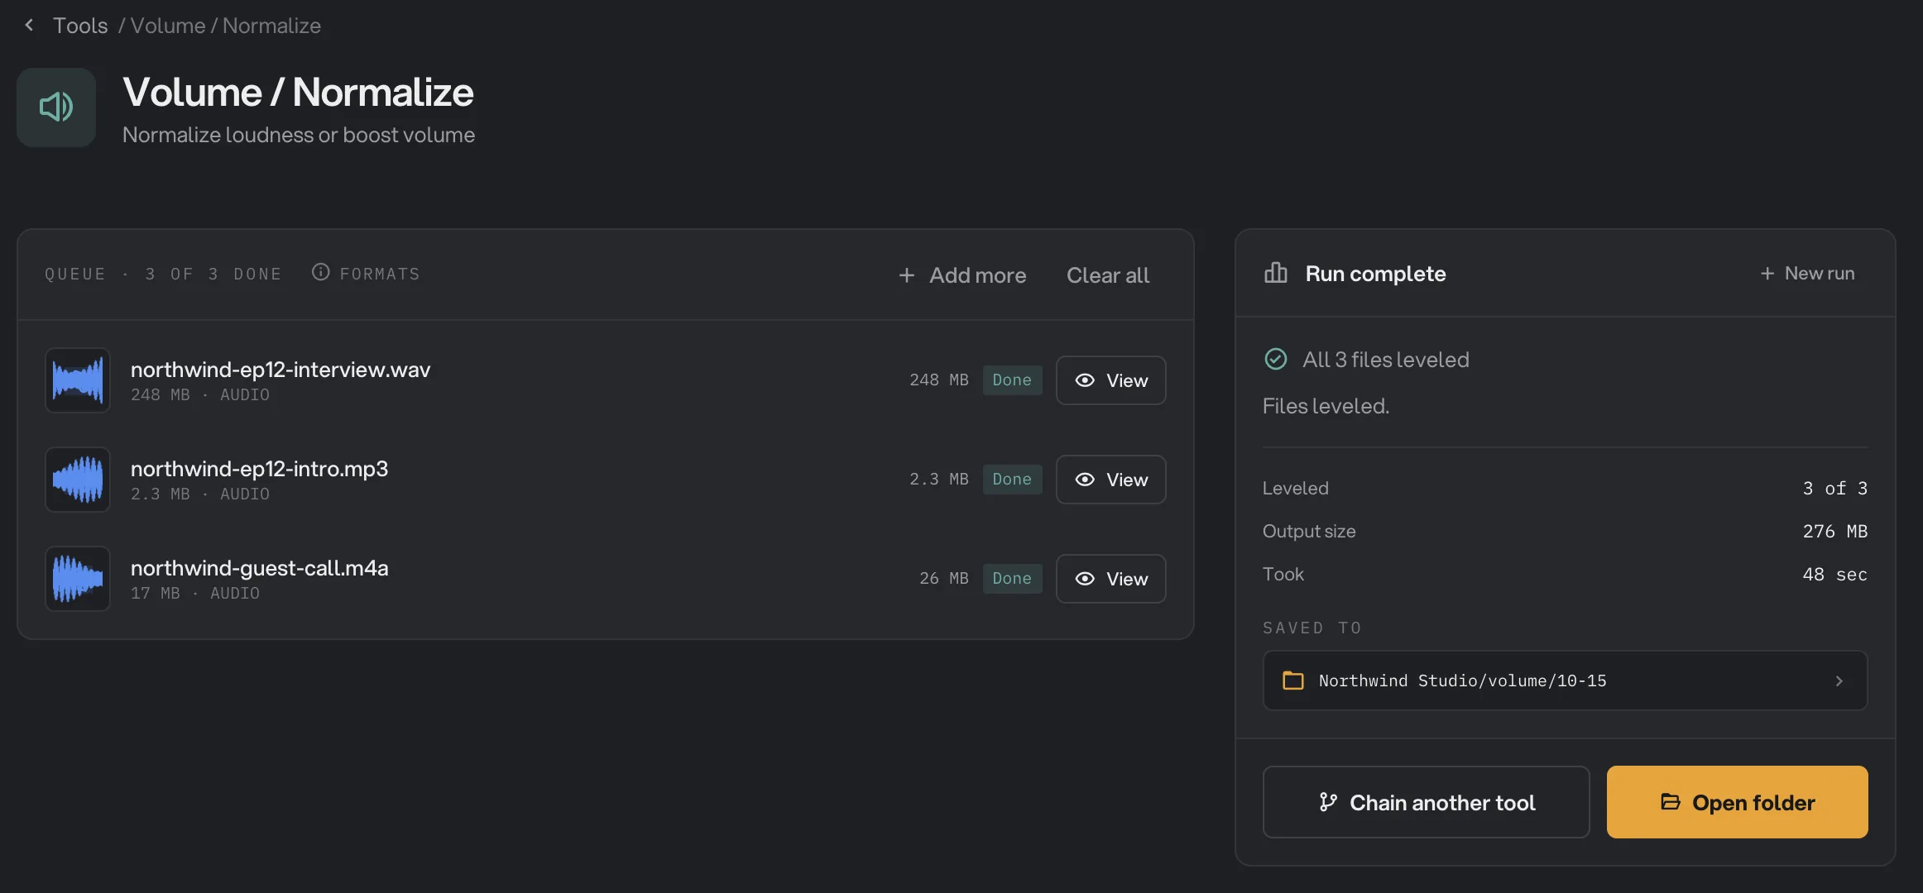Click the Output size value 276 MB
Image resolution: width=1923 pixels, height=893 pixels.
pos(1834,531)
